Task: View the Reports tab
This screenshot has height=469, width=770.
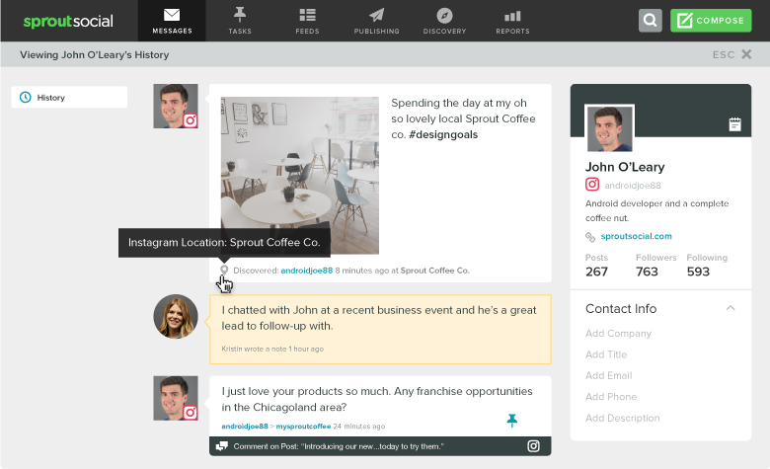Action: tap(512, 21)
